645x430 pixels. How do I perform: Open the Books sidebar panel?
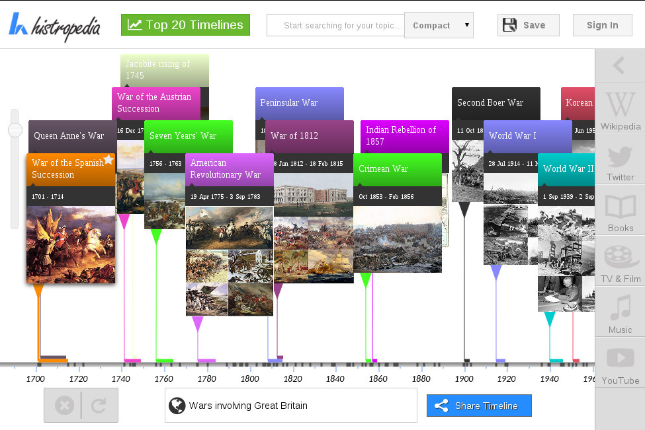[620, 213]
